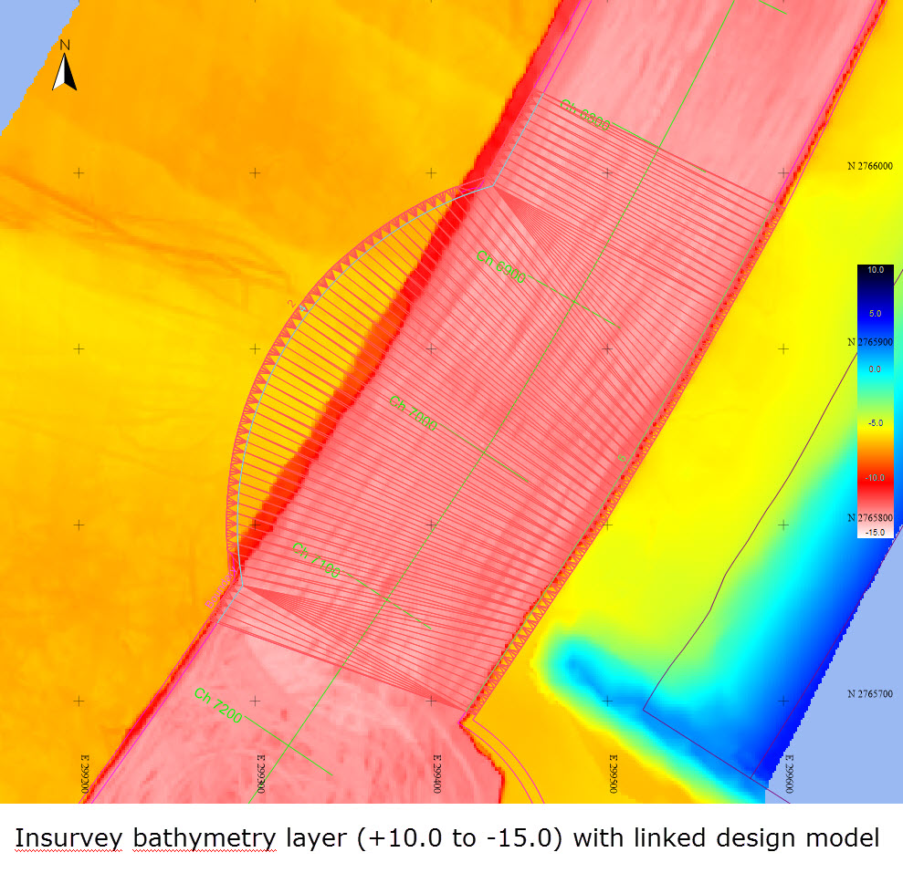Click the 'E 299400' easting label
Screen dimensions: 903x873
pos(436,774)
